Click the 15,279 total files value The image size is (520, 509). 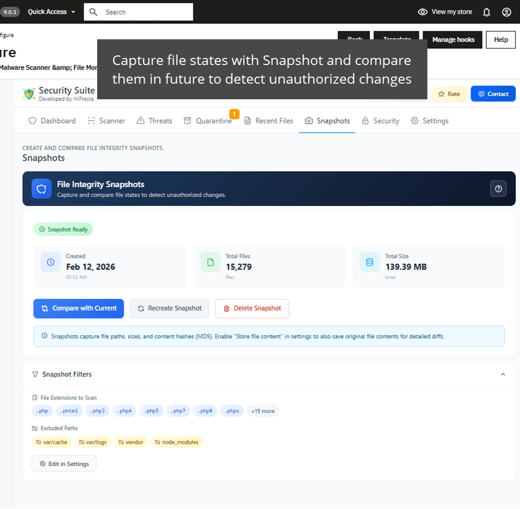point(239,267)
